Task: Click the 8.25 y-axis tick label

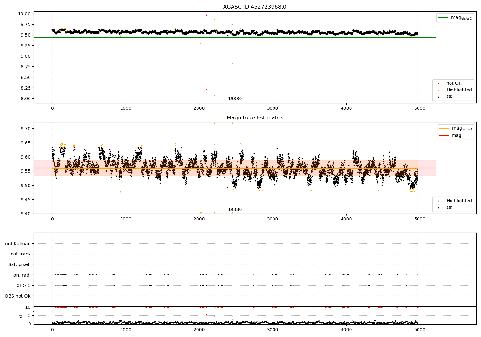Action: [x=25, y=88]
